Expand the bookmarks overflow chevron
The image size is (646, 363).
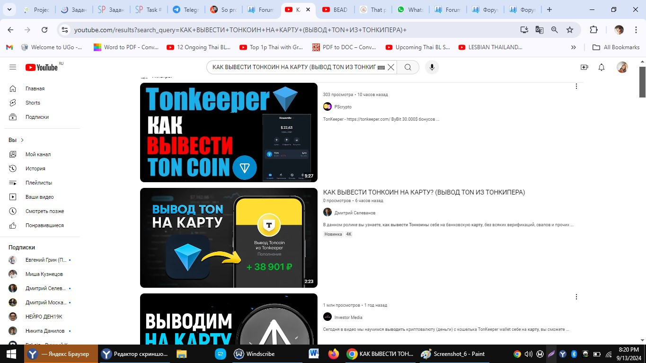click(574, 47)
